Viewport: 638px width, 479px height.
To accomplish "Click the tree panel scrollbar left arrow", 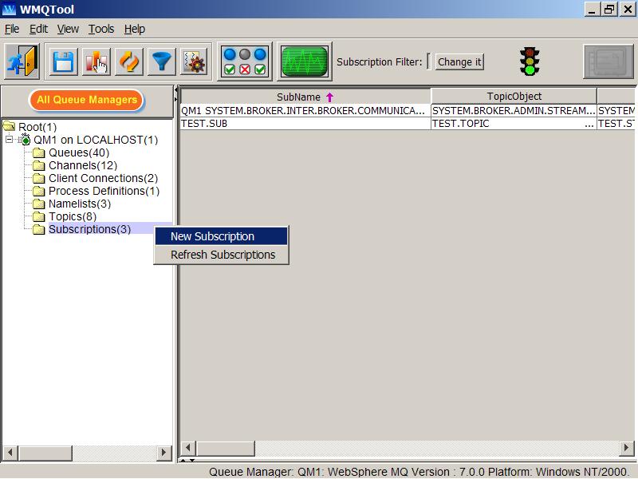I will [x=10, y=452].
